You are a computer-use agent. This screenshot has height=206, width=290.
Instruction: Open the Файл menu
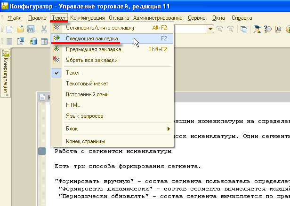coord(15,18)
